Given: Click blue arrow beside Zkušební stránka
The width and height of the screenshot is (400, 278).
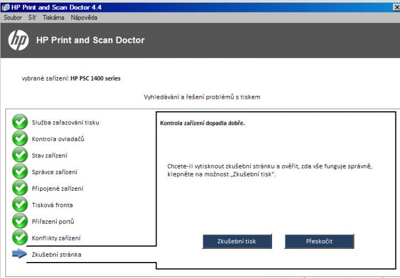Looking at the screenshot, I should point(19,254).
